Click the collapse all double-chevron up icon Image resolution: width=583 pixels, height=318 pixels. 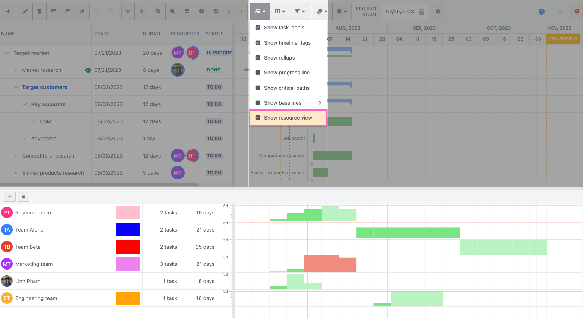(141, 12)
